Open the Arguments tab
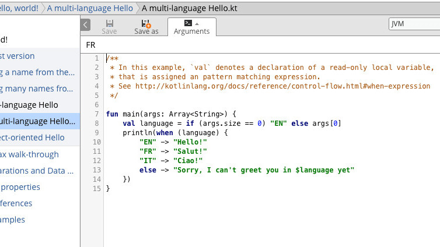 coord(191,27)
